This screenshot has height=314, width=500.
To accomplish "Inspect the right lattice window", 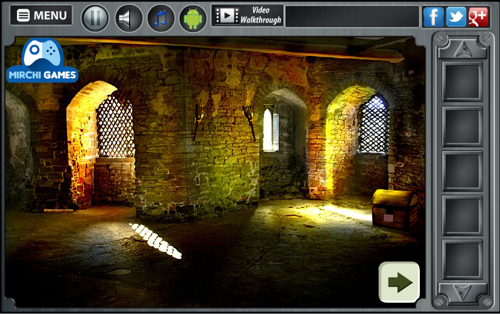I will [x=373, y=124].
